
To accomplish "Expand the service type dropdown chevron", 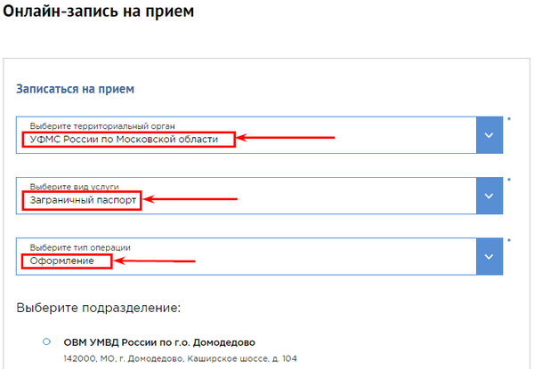I will pos(488,195).
